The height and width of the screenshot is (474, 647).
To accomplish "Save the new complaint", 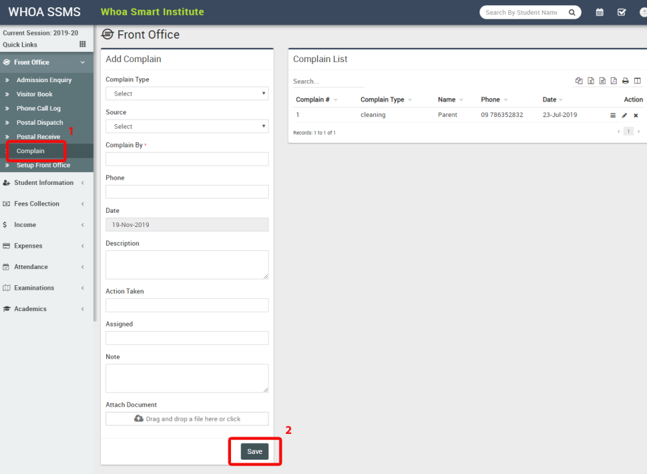I will coord(254,451).
